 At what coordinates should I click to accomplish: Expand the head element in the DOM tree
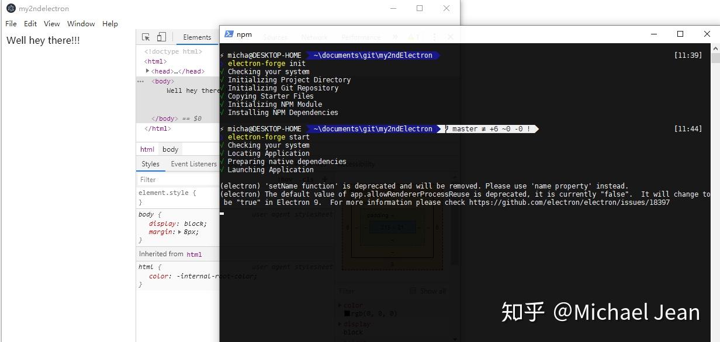[x=148, y=71]
